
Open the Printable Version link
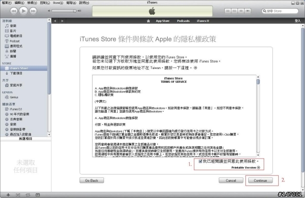(245, 168)
